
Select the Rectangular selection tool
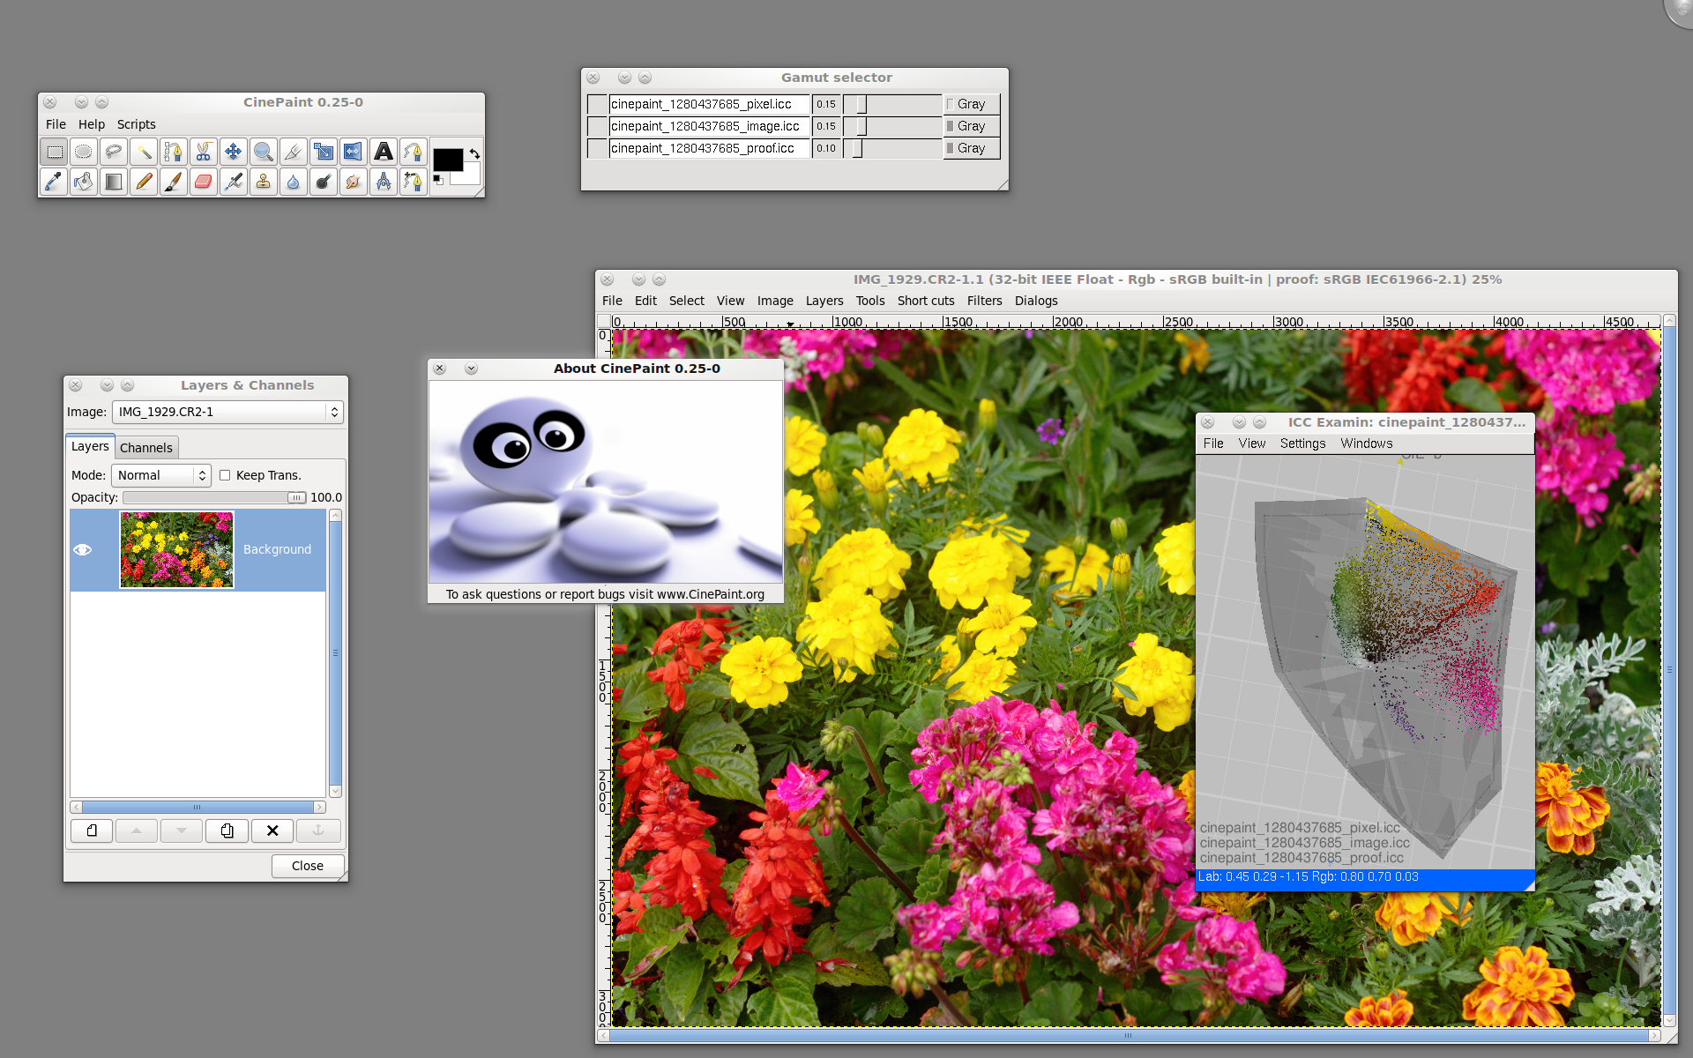pos(55,152)
